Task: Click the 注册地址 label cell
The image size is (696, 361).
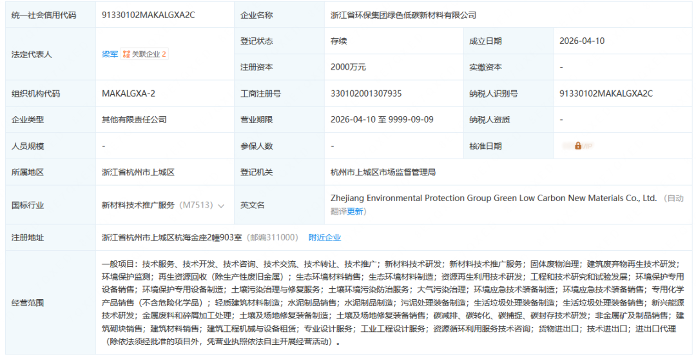Action: [x=51, y=238]
